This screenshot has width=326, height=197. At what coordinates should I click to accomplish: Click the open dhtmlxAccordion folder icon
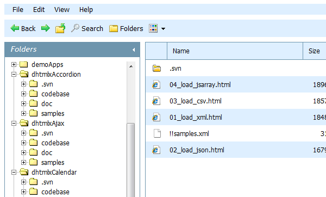pyautogui.click(x=24, y=74)
